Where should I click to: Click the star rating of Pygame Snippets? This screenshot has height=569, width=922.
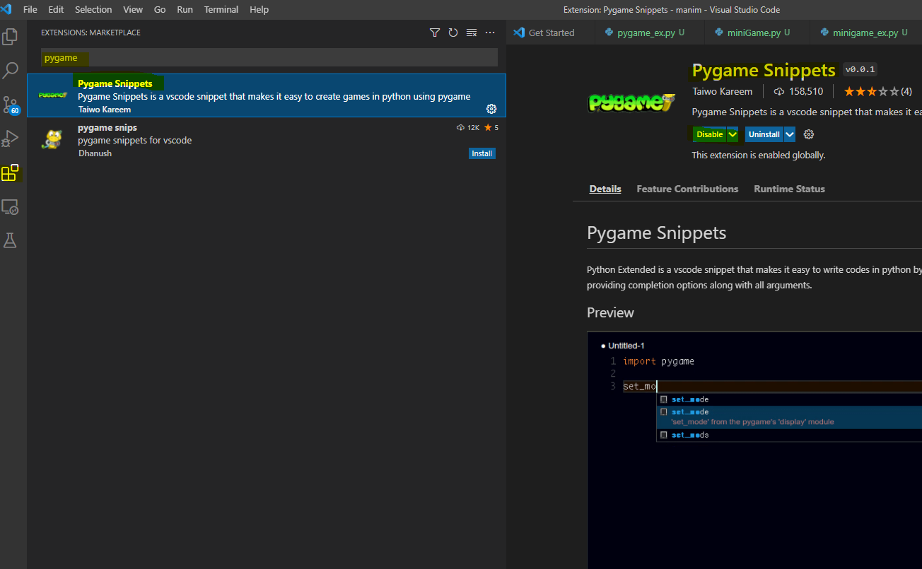coord(877,91)
